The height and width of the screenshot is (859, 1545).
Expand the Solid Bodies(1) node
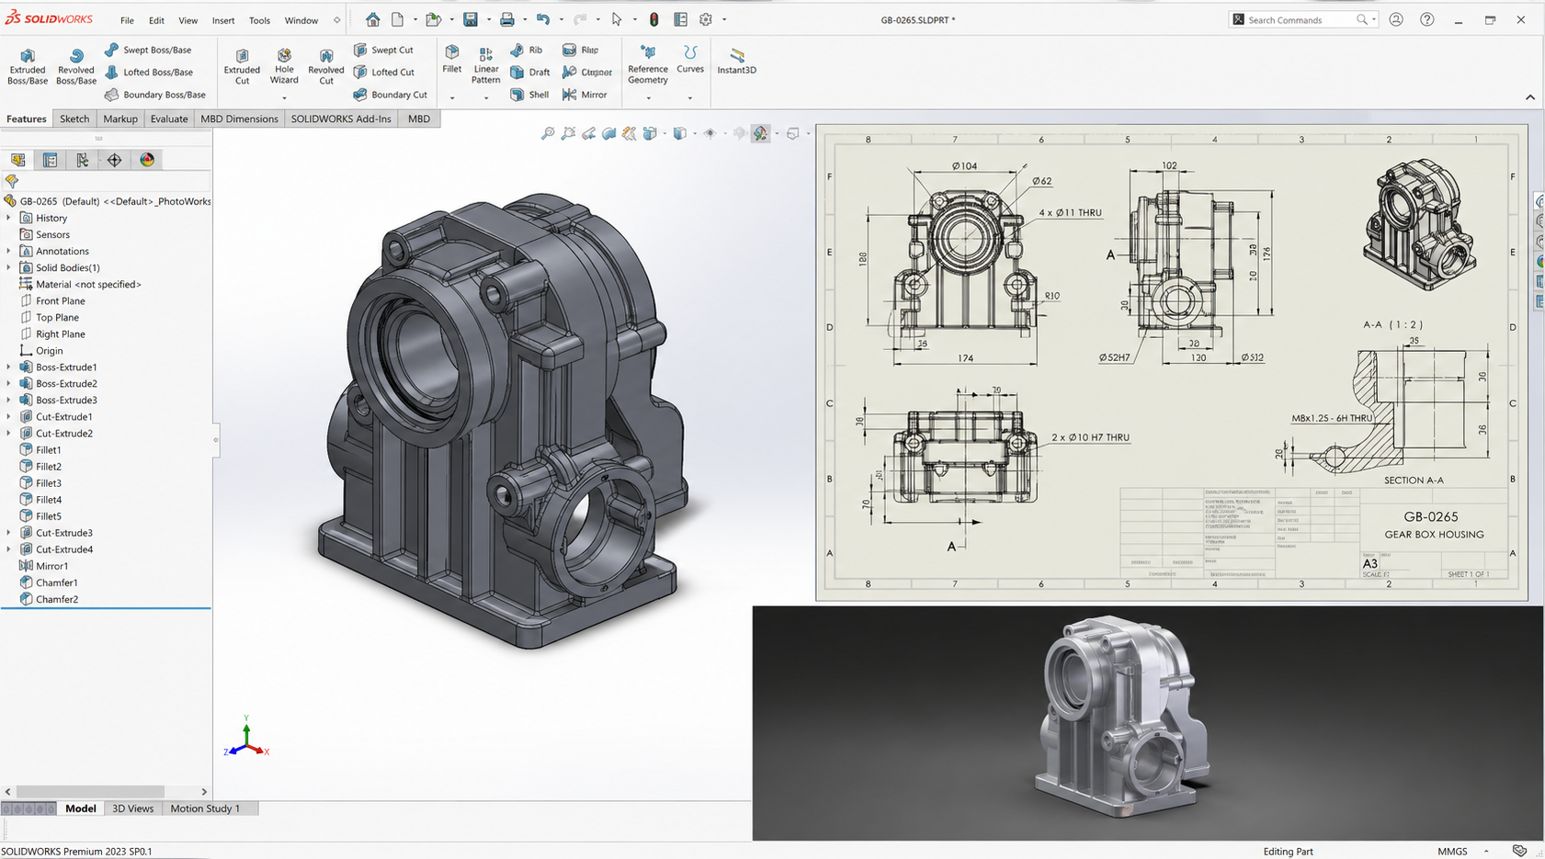[9, 267]
